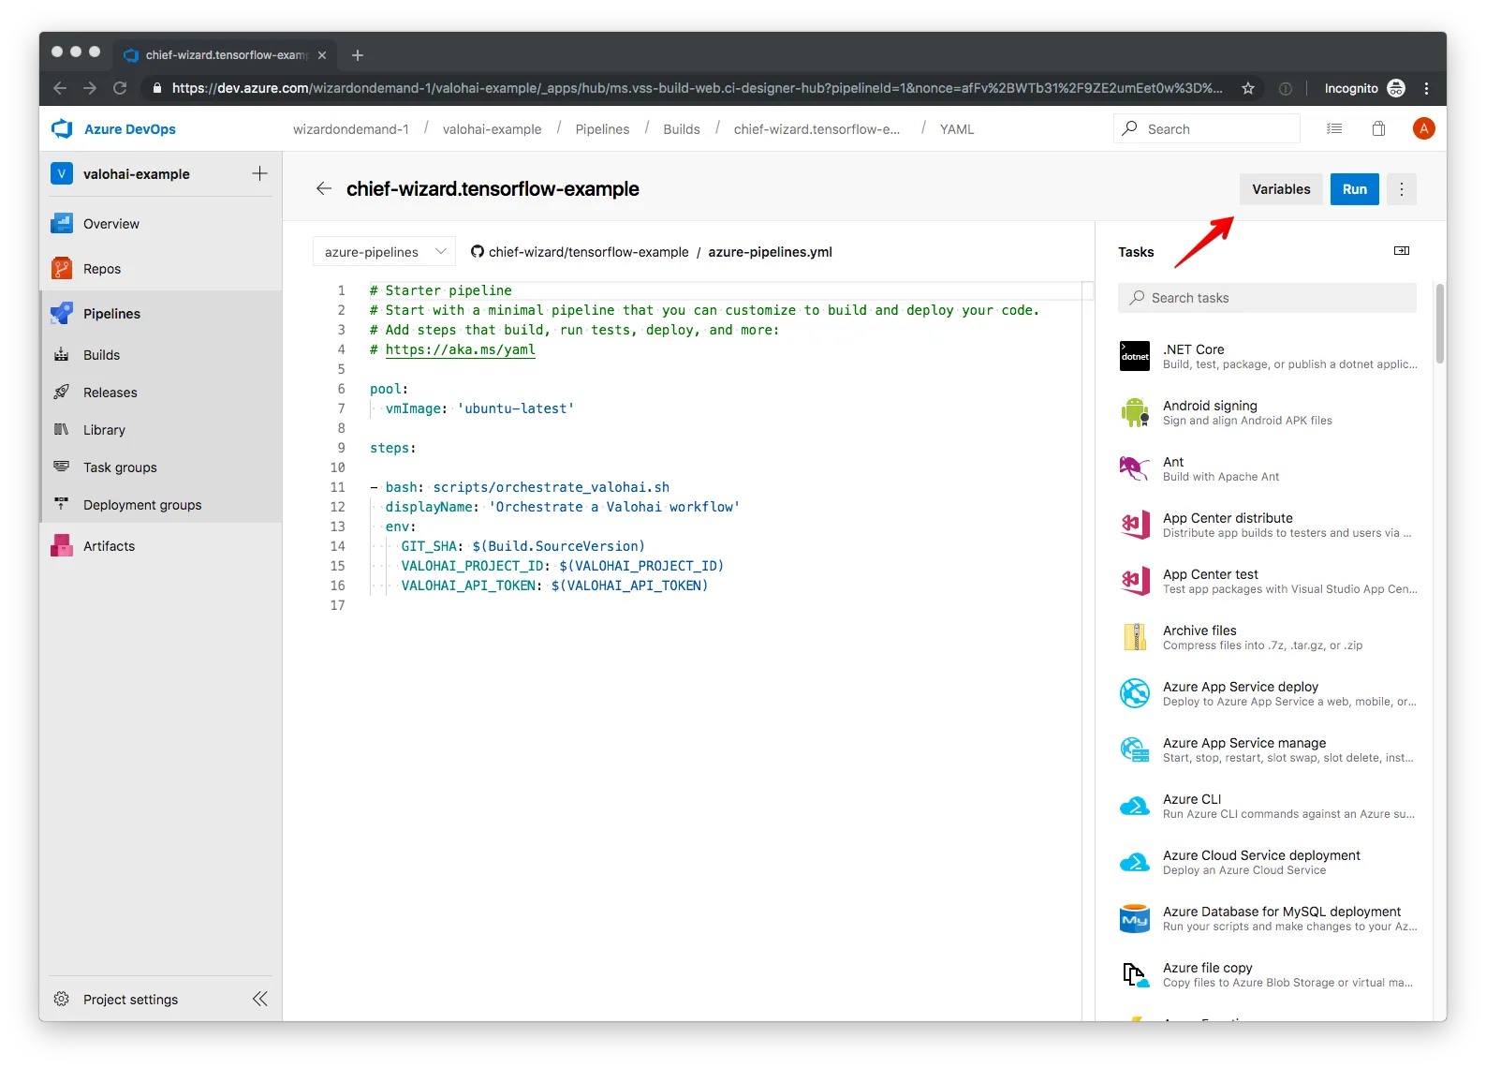This screenshot has width=1486, height=1068.
Task: Reload the page in browser
Action: (x=120, y=88)
